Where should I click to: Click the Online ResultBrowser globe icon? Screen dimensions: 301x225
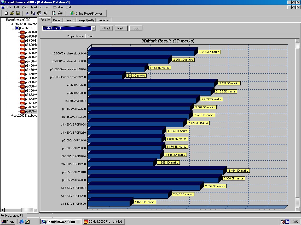(x=72, y=13)
